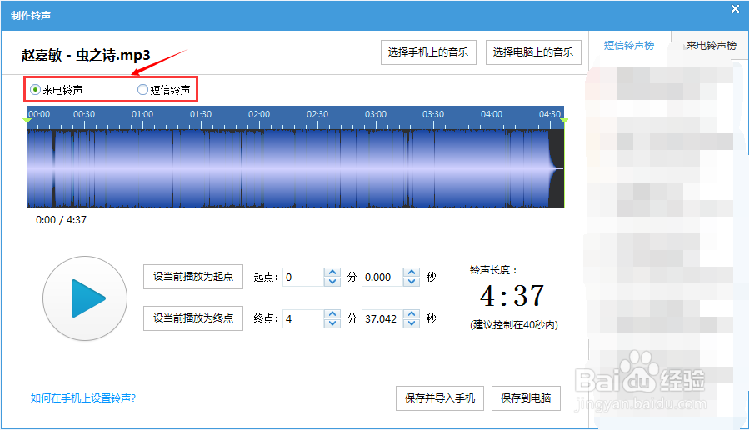Click 保存到电脑 button
The width and height of the screenshot is (749, 430).
[x=526, y=398]
